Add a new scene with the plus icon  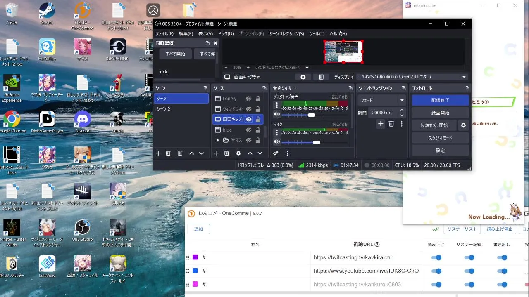click(x=158, y=153)
